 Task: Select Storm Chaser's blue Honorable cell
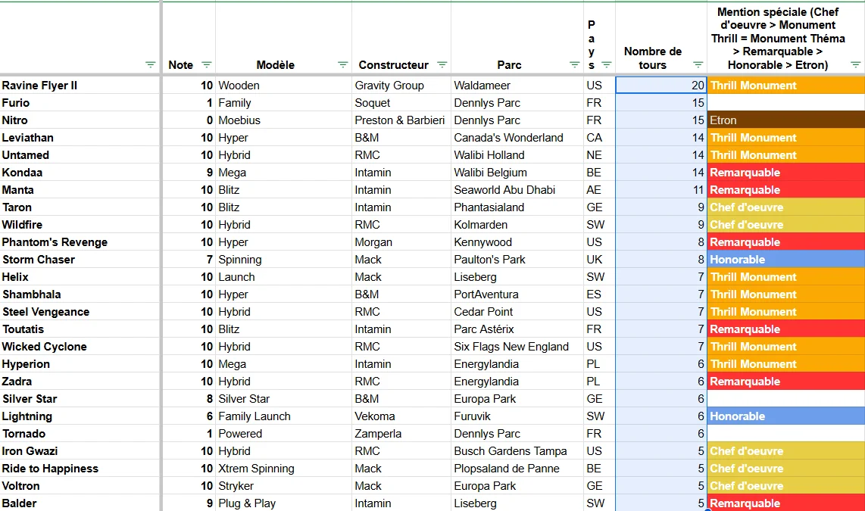[785, 260]
